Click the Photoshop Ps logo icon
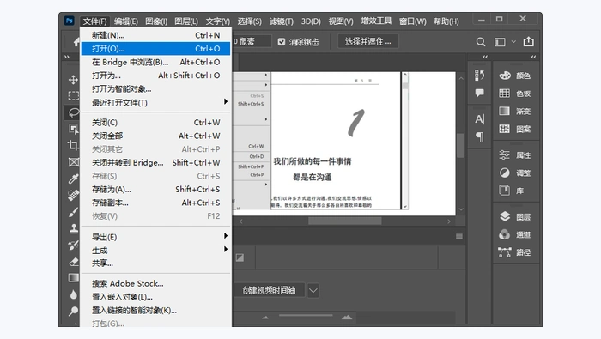The image size is (601, 339). click(69, 21)
